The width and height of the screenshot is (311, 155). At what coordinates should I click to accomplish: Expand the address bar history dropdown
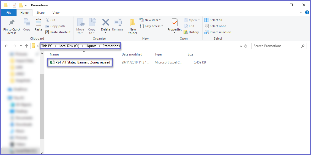point(241,46)
